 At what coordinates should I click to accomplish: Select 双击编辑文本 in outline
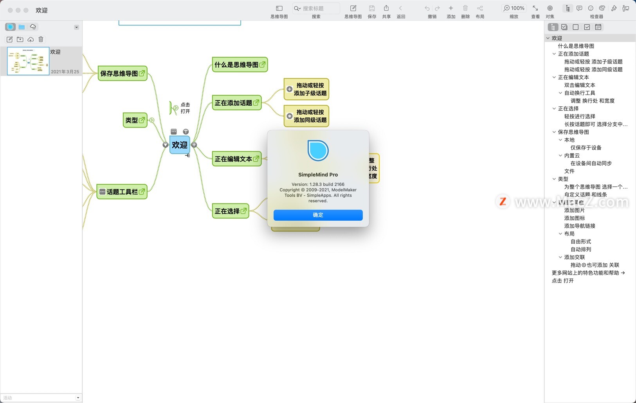(580, 85)
